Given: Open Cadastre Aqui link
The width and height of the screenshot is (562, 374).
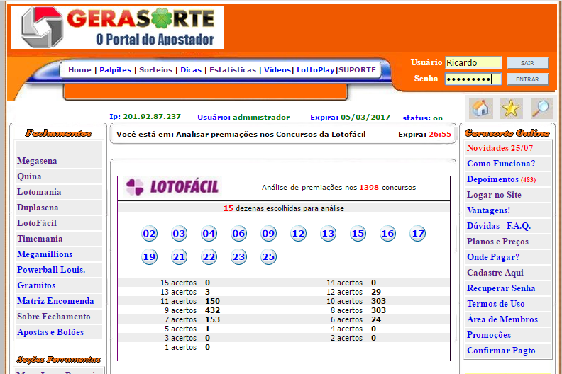Looking at the screenshot, I should click(x=495, y=273).
